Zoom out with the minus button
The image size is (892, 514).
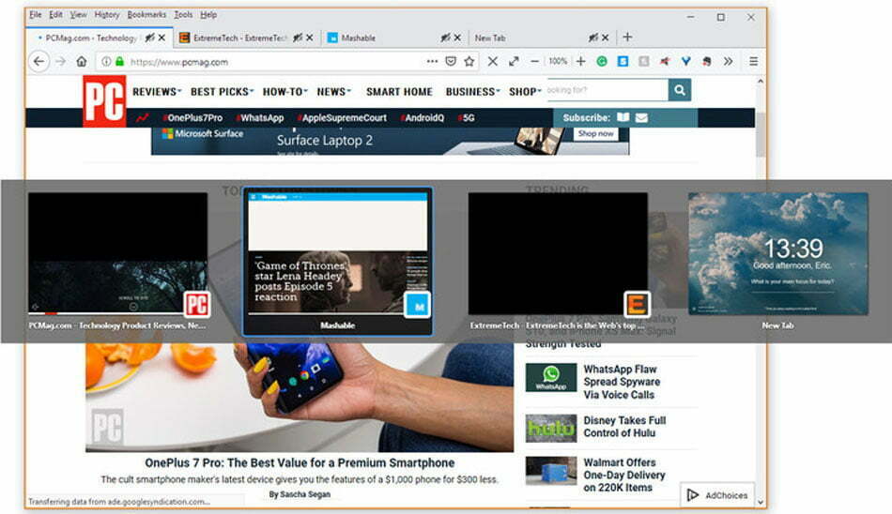(x=534, y=61)
